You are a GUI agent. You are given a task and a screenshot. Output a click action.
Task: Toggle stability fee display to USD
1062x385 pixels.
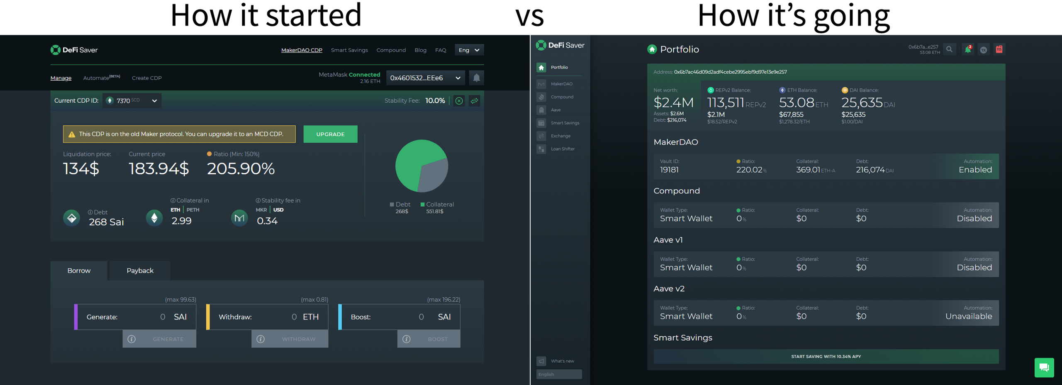coord(278,210)
